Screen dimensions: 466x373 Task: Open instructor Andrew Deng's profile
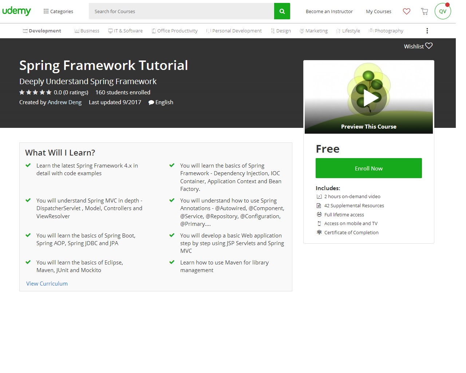tap(64, 102)
